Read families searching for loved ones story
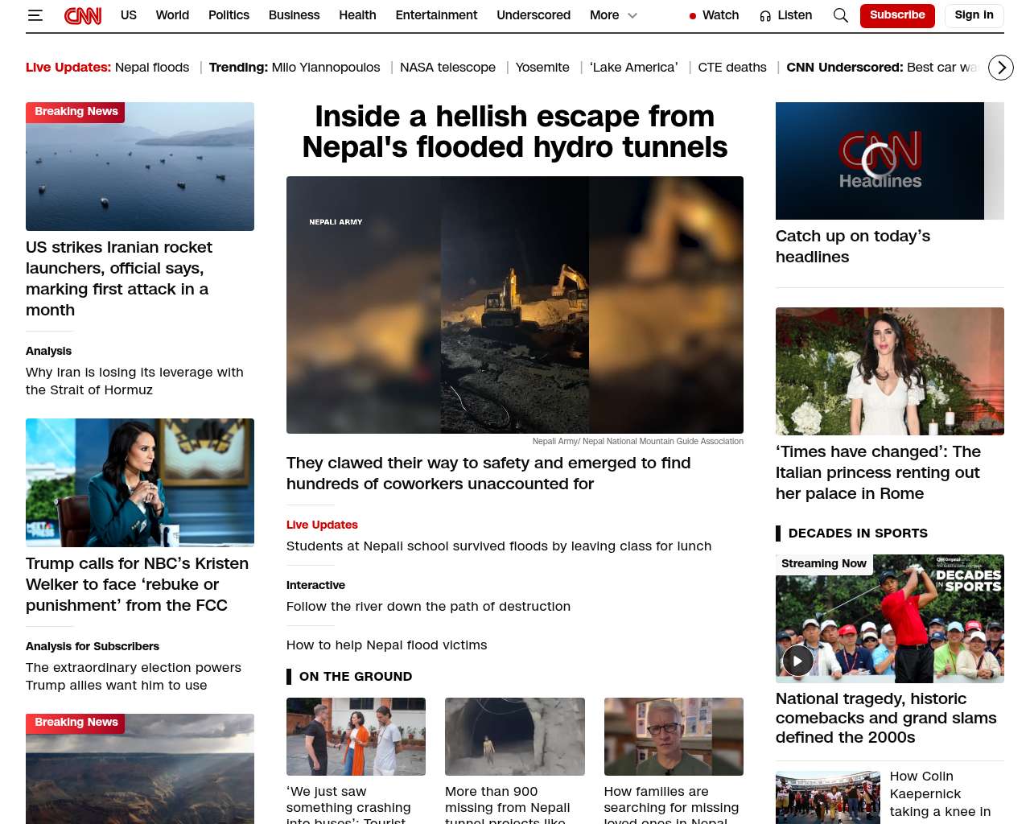1030x824 pixels. 671,804
